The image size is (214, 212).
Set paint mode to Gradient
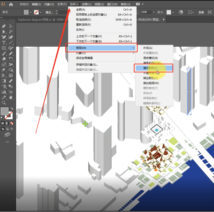point(7,123)
